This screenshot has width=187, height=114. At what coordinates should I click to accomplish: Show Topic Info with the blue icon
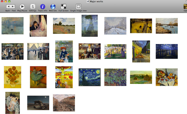click(x=43, y=7)
